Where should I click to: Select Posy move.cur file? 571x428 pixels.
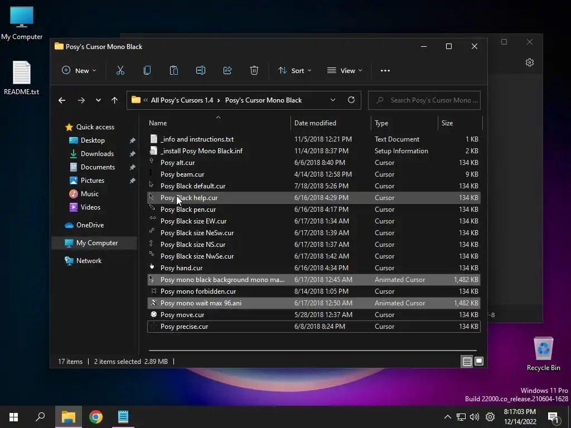(x=313, y=314)
